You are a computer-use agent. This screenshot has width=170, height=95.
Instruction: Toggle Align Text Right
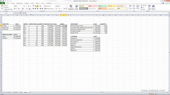pyautogui.click(x=37, y=9)
